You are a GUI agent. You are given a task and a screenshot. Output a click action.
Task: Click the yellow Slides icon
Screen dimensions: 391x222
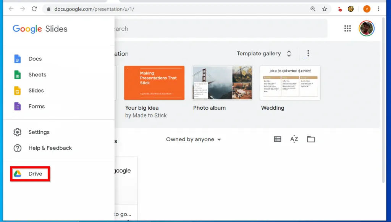pyautogui.click(x=18, y=91)
